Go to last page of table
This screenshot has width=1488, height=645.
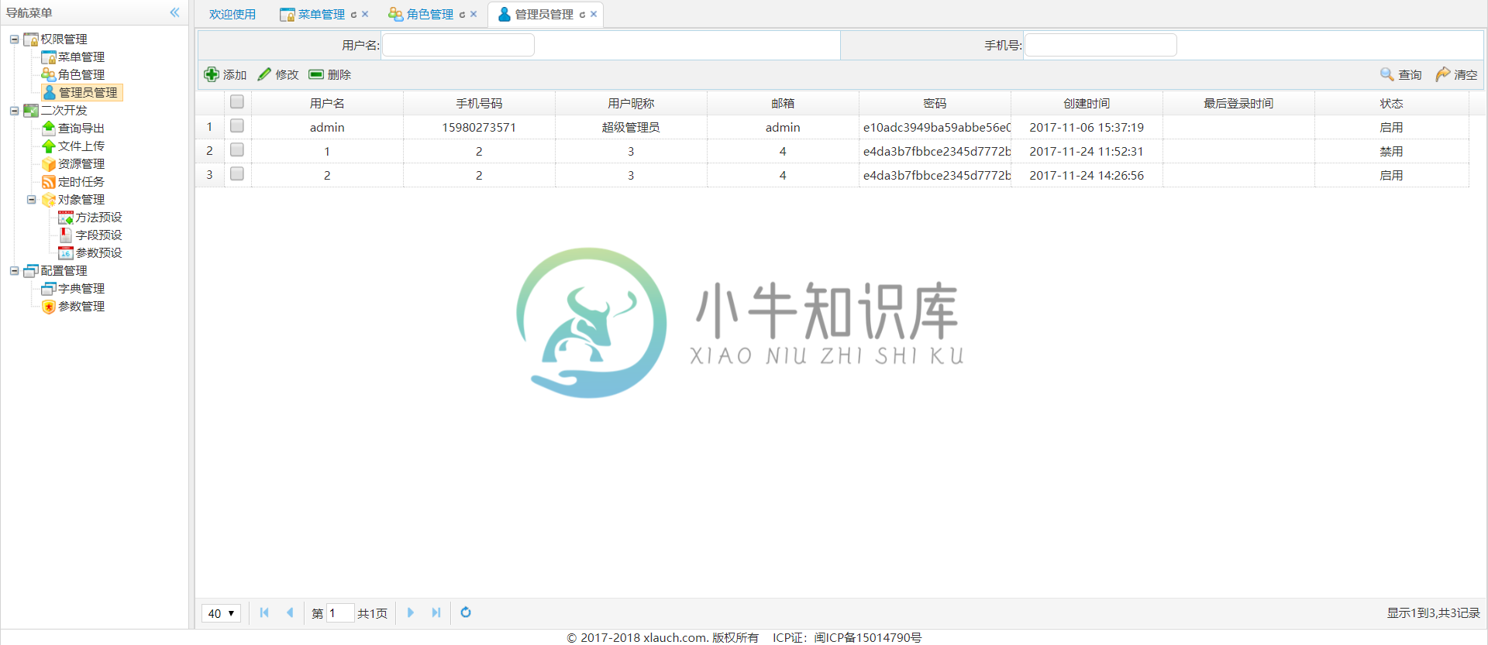pyautogui.click(x=436, y=612)
